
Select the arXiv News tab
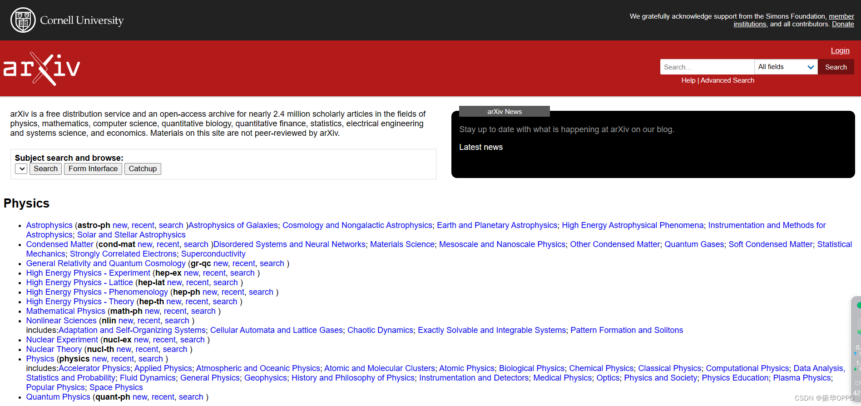tap(505, 111)
